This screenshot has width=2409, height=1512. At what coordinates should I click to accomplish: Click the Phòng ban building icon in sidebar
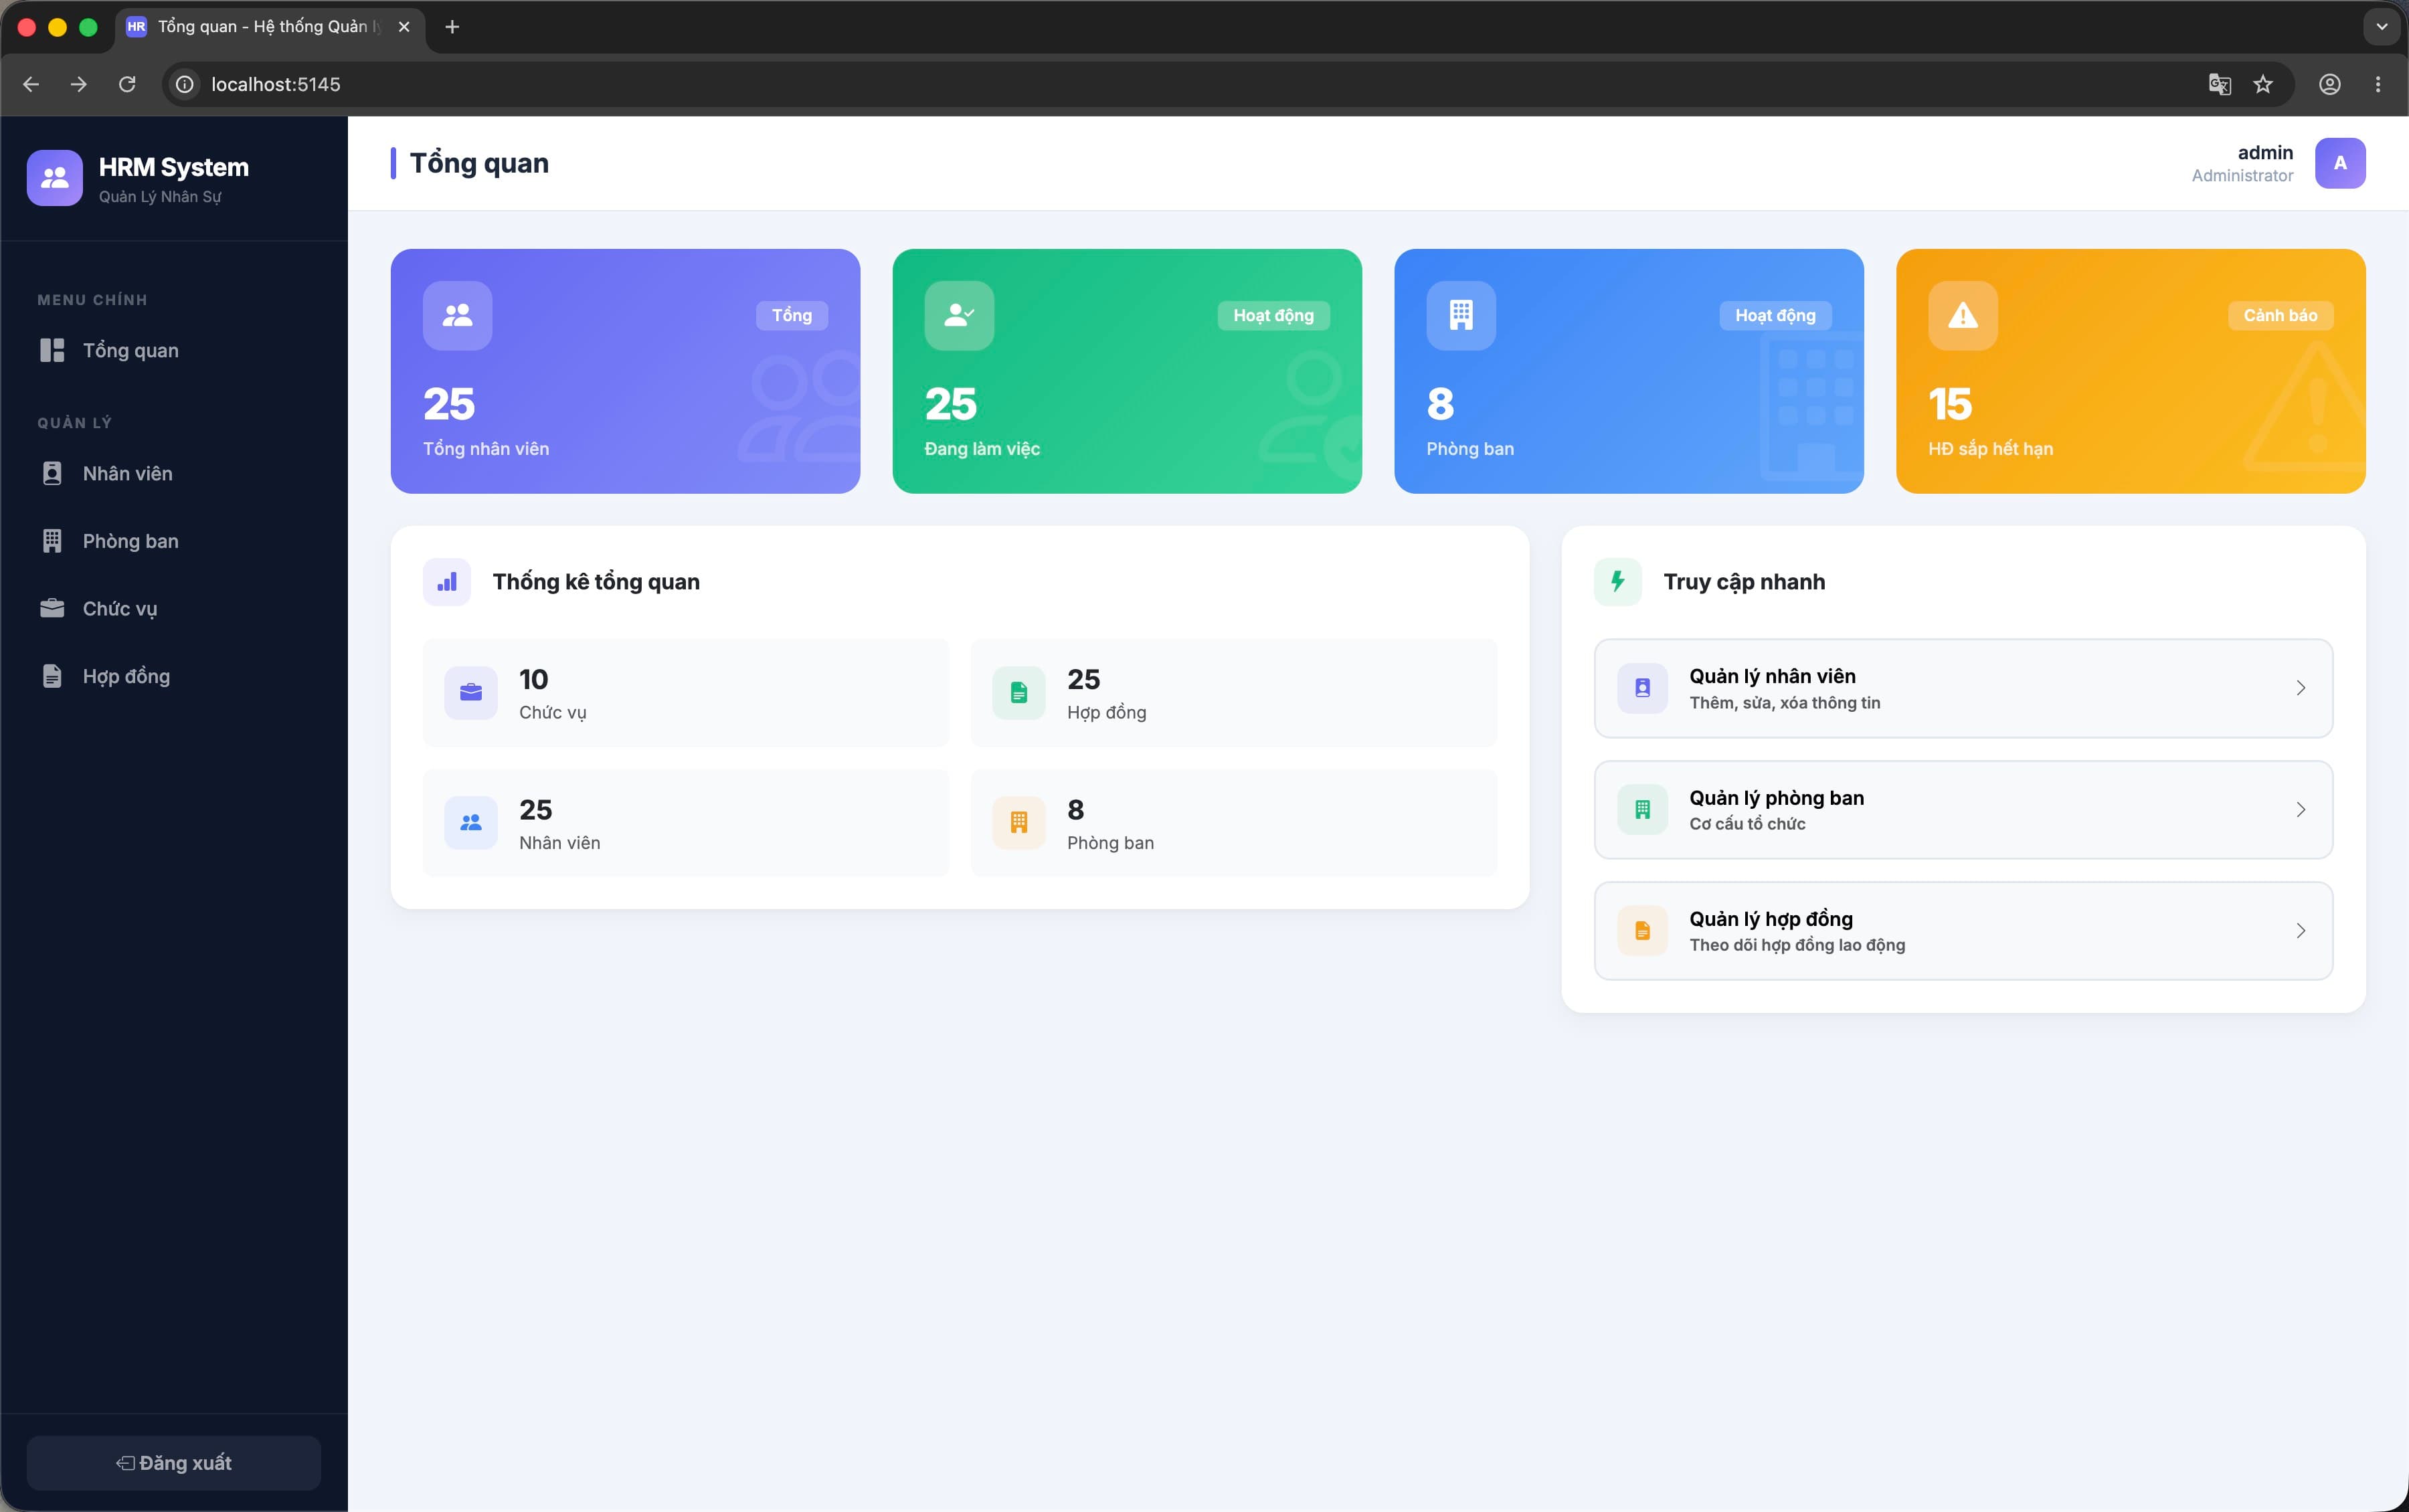(x=52, y=541)
